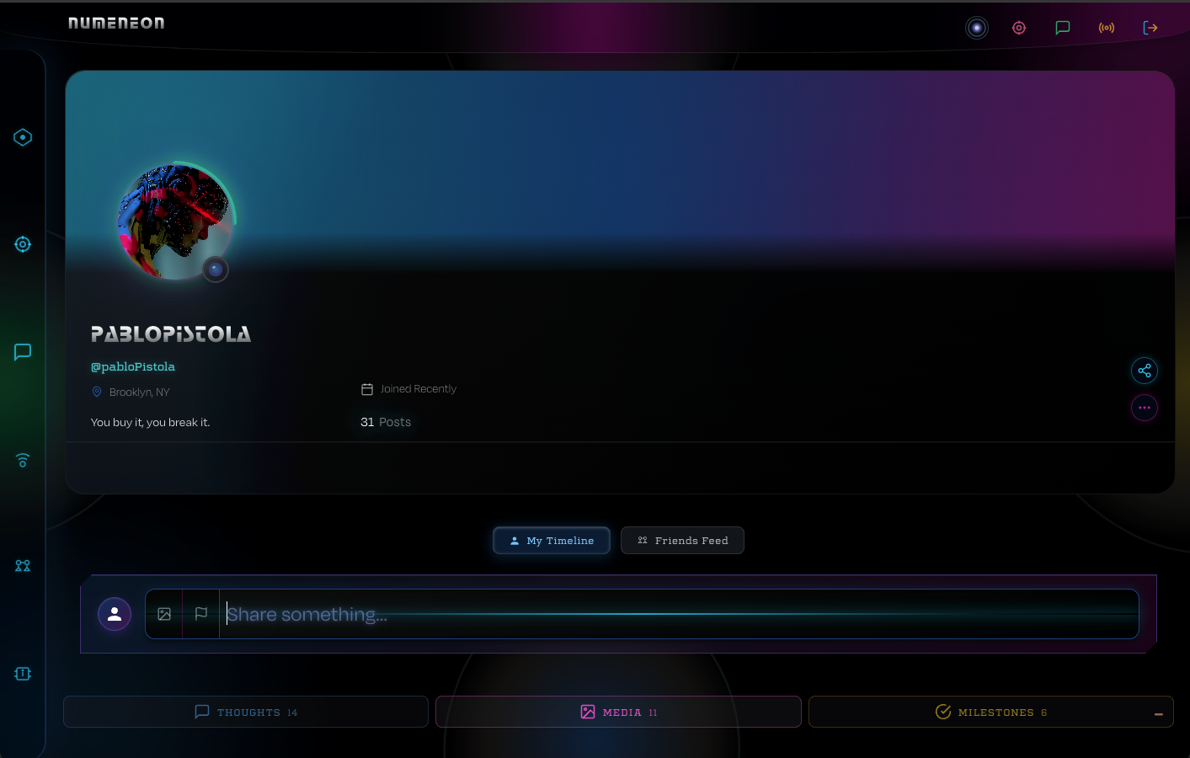
Task: Open the three-dot more options menu
Action: 1145,408
